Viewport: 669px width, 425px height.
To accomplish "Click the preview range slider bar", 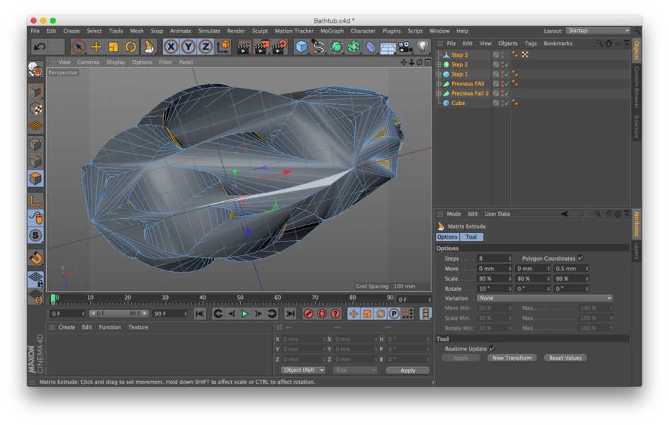I will tap(119, 313).
